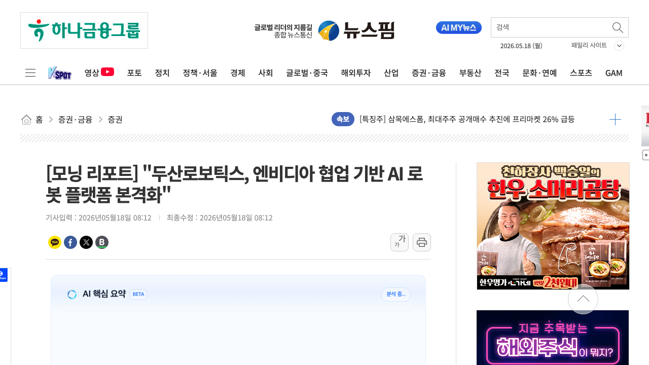Click the 기사입력 date text
This screenshot has height=365, width=649.
98,218
